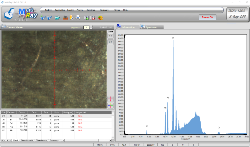Image resolution: width=250 pixels, height=147 pixels.
Task: Click the results table vertical scrollbar down arrow
Action: tap(113, 138)
